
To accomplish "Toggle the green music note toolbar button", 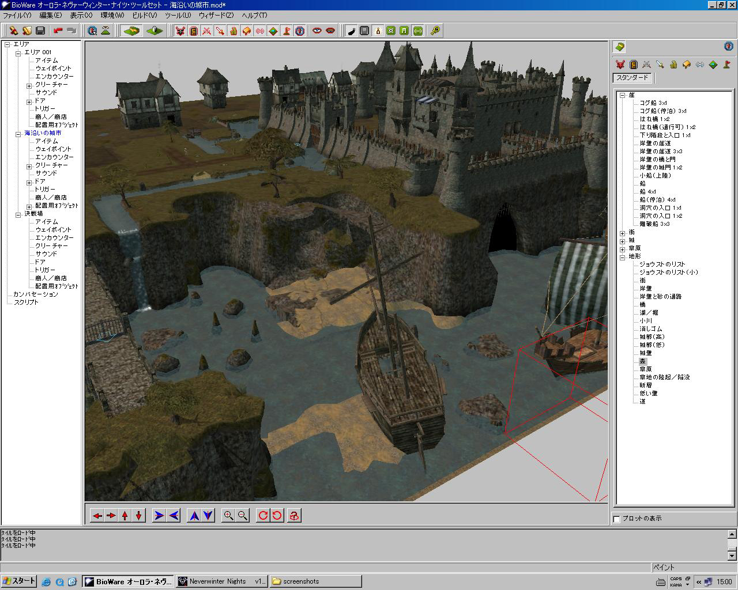I will click(x=404, y=31).
